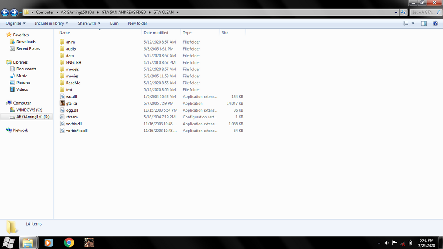The width and height of the screenshot is (443, 249).
Task: Open the more view options dropdown arrow
Action: pyautogui.click(x=413, y=23)
